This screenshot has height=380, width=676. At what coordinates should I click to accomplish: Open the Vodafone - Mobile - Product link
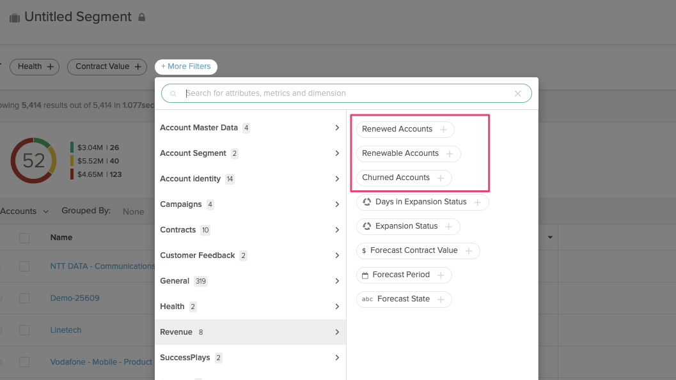click(x=101, y=362)
